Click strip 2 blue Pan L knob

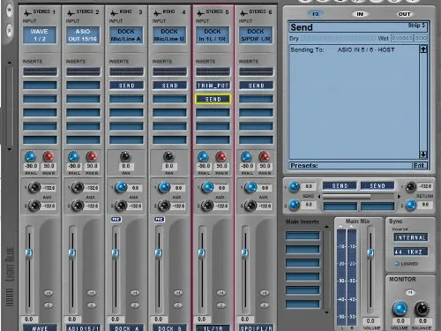click(73, 156)
